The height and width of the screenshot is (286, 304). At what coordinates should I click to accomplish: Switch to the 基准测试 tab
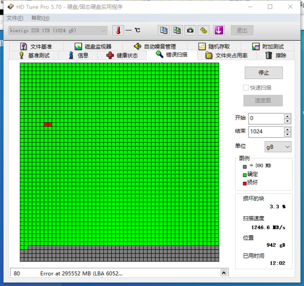[x=34, y=55]
